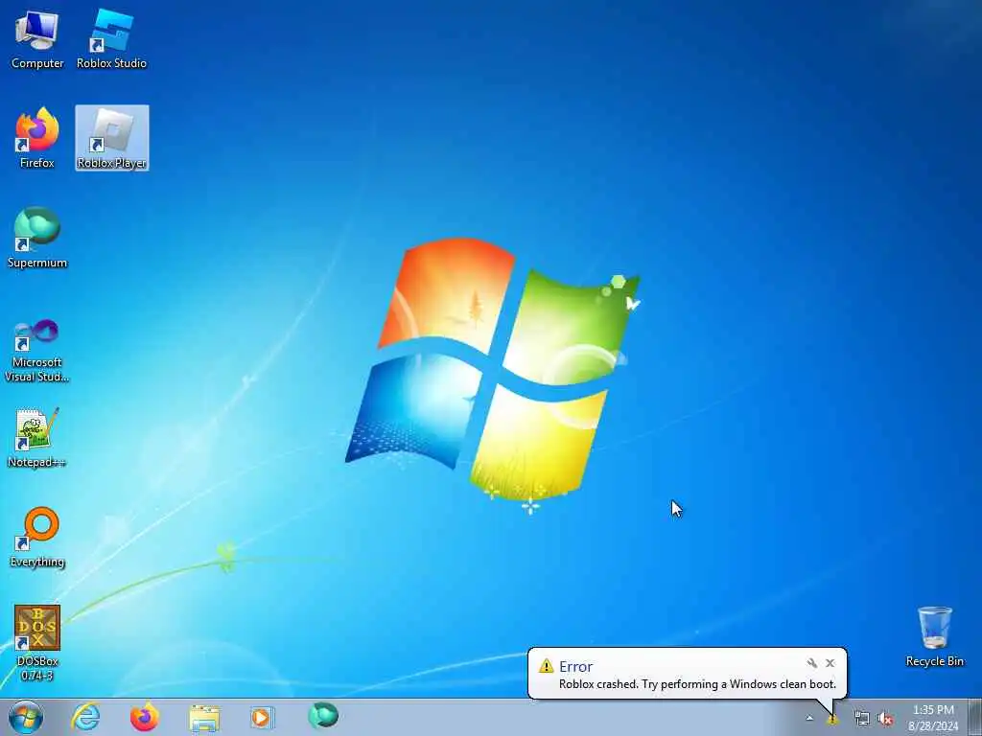Select the DOSBox 0.74-3 desktop shortcut
This screenshot has width=982, height=736.
(37, 643)
